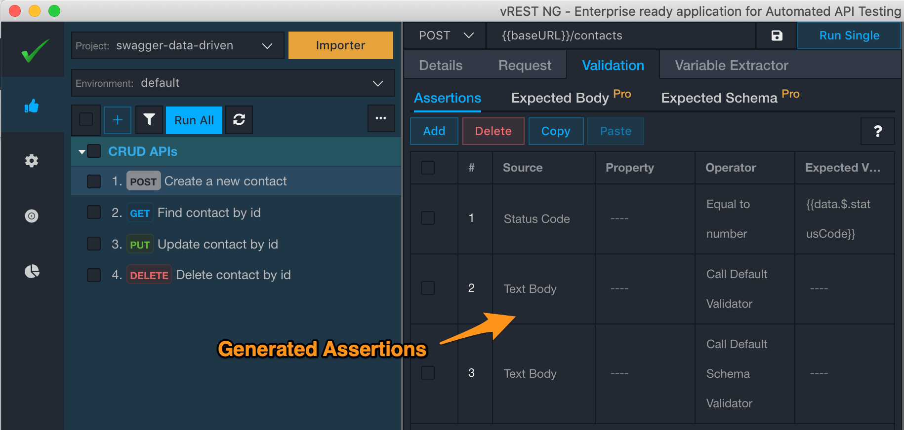Open the Request tab
904x430 pixels.
525,65
